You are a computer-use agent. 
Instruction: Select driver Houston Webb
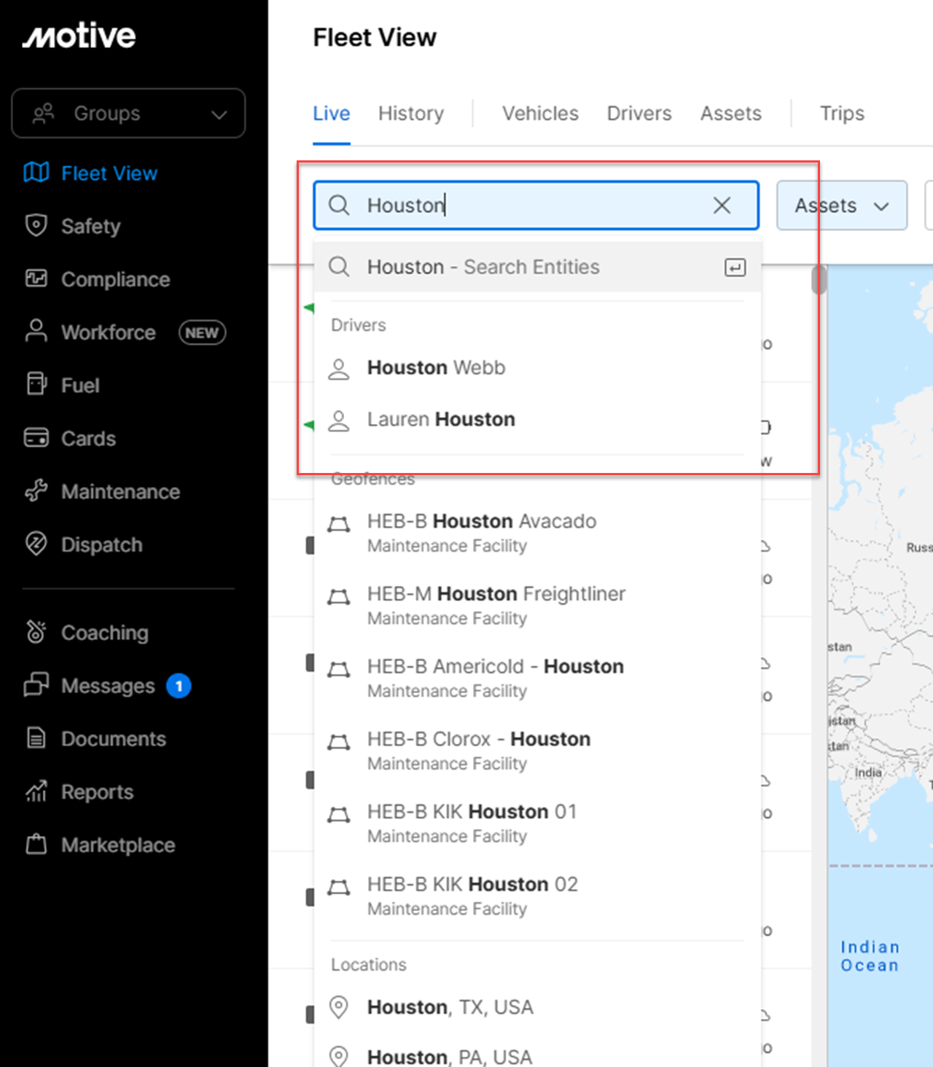pyautogui.click(x=537, y=368)
